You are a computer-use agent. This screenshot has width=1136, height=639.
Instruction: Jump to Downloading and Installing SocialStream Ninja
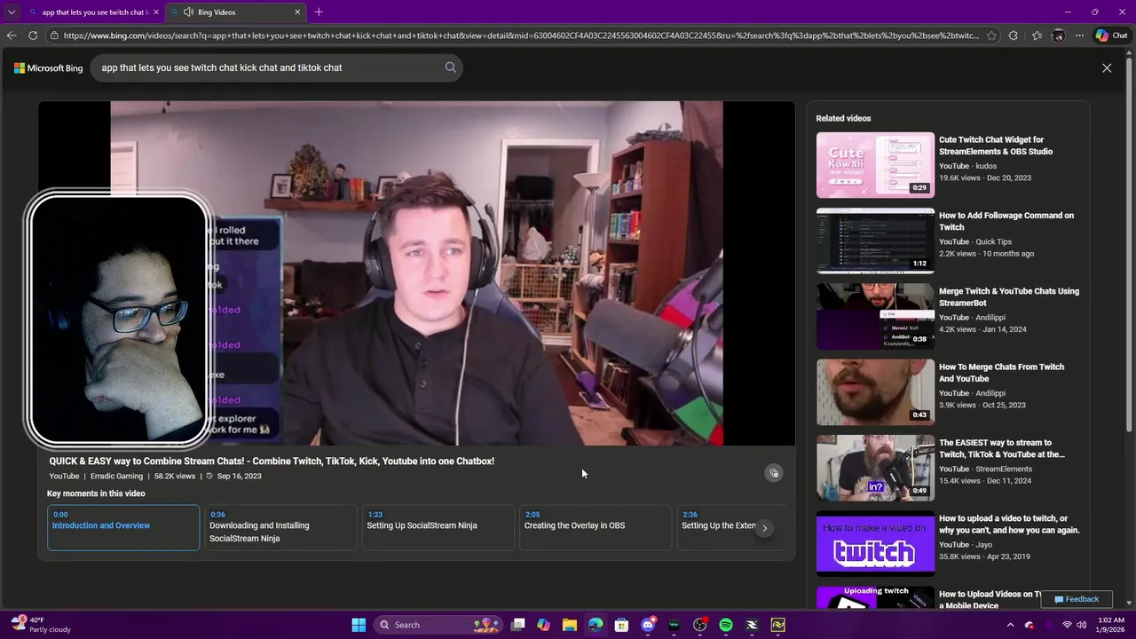tap(280, 527)
